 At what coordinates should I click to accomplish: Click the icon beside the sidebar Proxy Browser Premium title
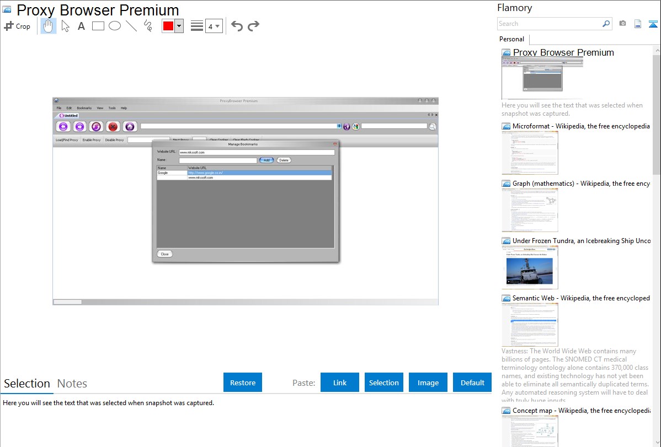[x=507, y=52]
